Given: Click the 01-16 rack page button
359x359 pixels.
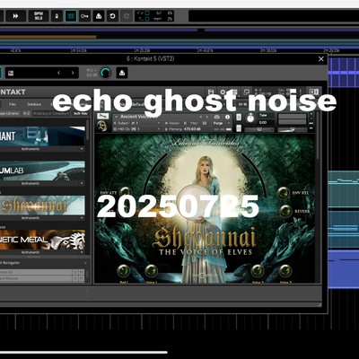Looking at the screenshot, I should [242, 104].
